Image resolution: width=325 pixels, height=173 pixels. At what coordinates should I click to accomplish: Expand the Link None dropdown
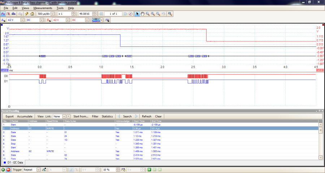64,116
